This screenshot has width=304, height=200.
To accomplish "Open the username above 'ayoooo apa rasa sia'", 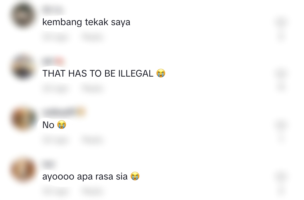I will (48, 164).
